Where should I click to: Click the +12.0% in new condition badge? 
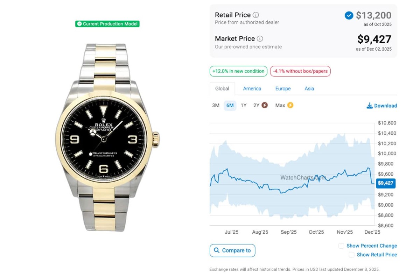238,71
